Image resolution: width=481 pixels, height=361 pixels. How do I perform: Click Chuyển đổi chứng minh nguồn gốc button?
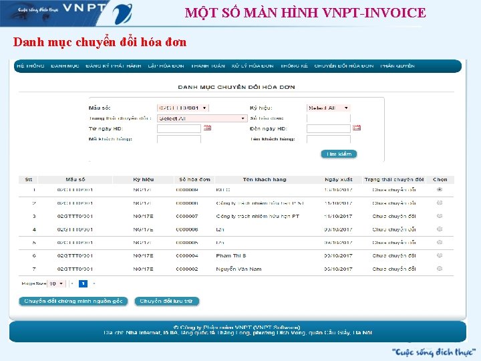[73, 302]
